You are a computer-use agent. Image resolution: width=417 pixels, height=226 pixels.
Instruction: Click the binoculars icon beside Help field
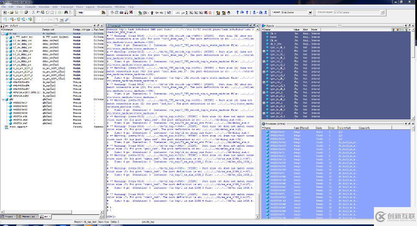pyautogui.click(x=104, y=12)
